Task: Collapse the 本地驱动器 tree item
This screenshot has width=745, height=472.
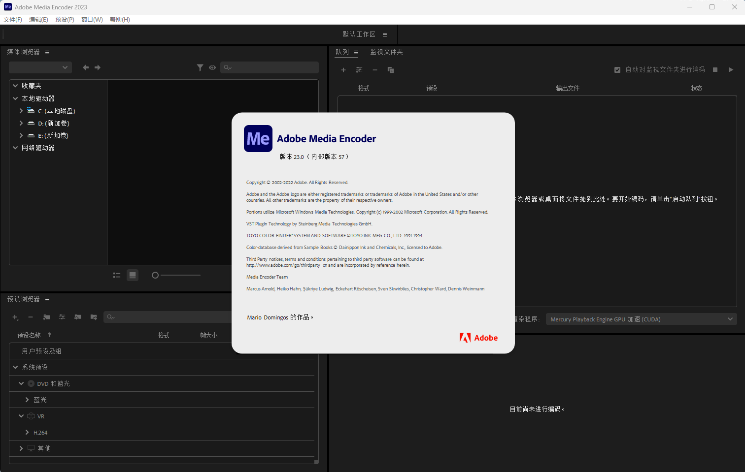Action: tap(15, 98)
